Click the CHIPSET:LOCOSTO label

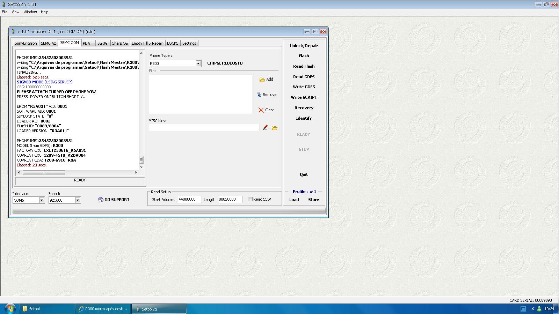pyautogui.click(x=225, y=63)
